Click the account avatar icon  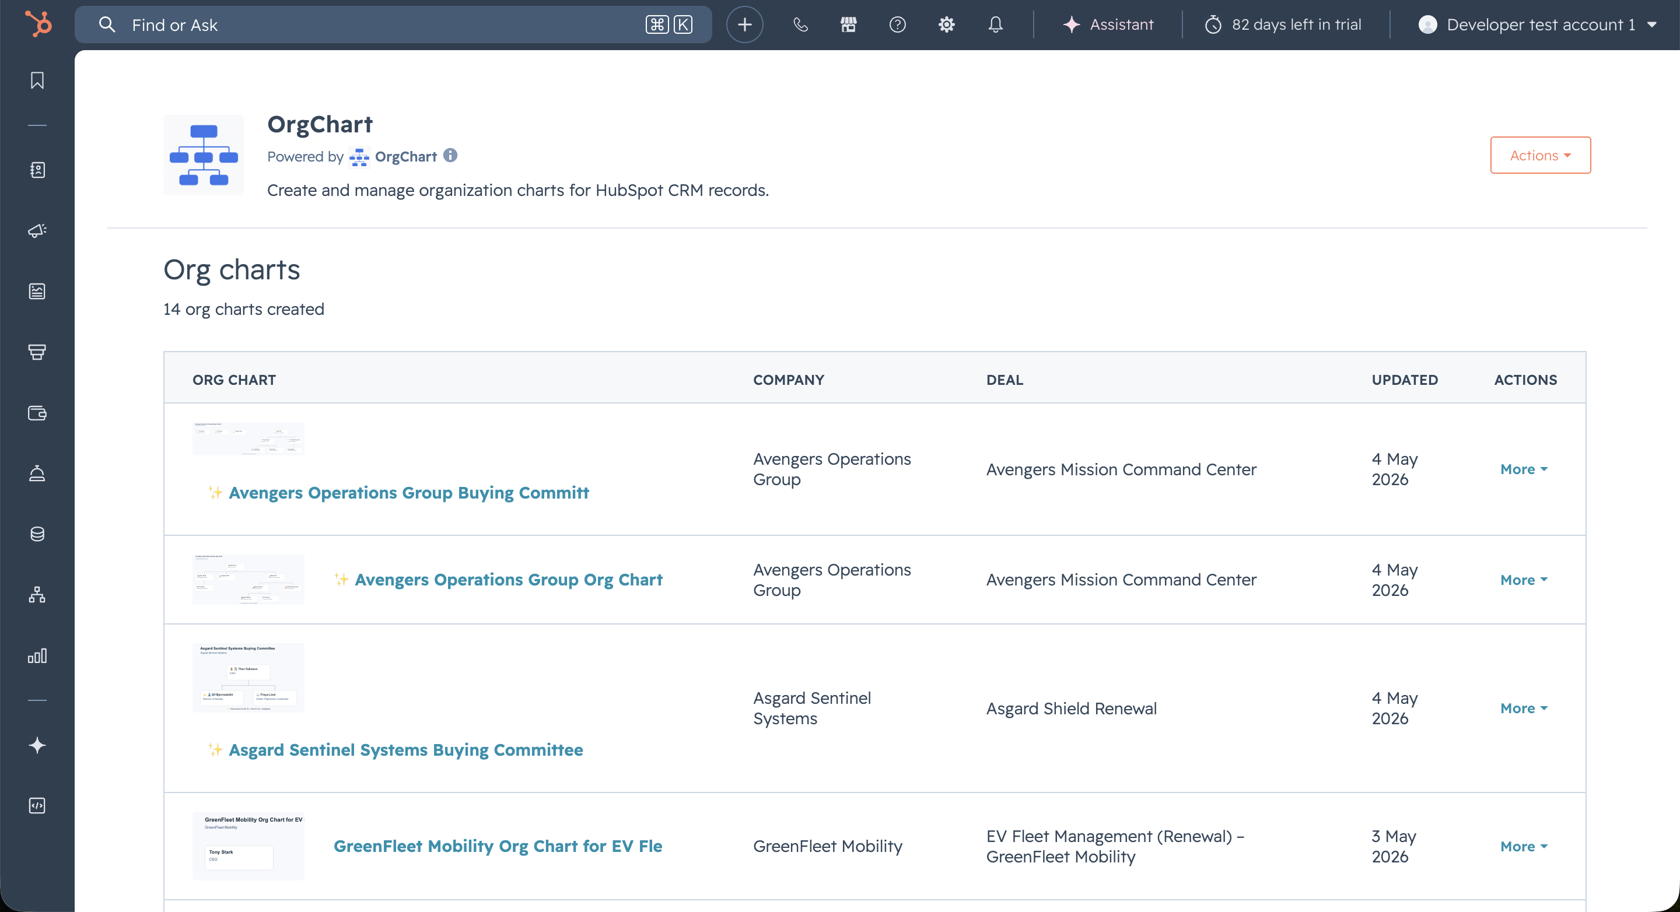click(1427, 24)
